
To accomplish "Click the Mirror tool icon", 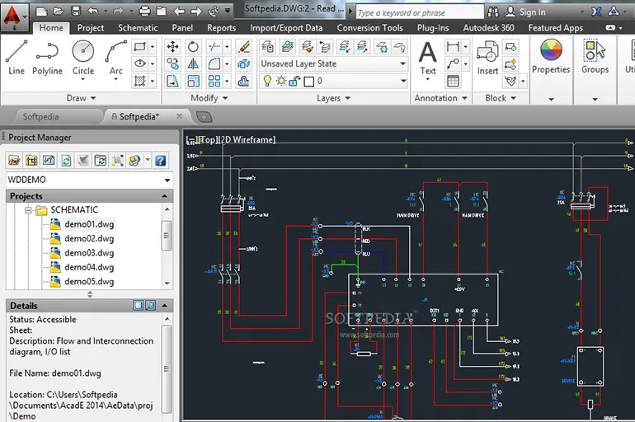I will (x=193, y=63).
